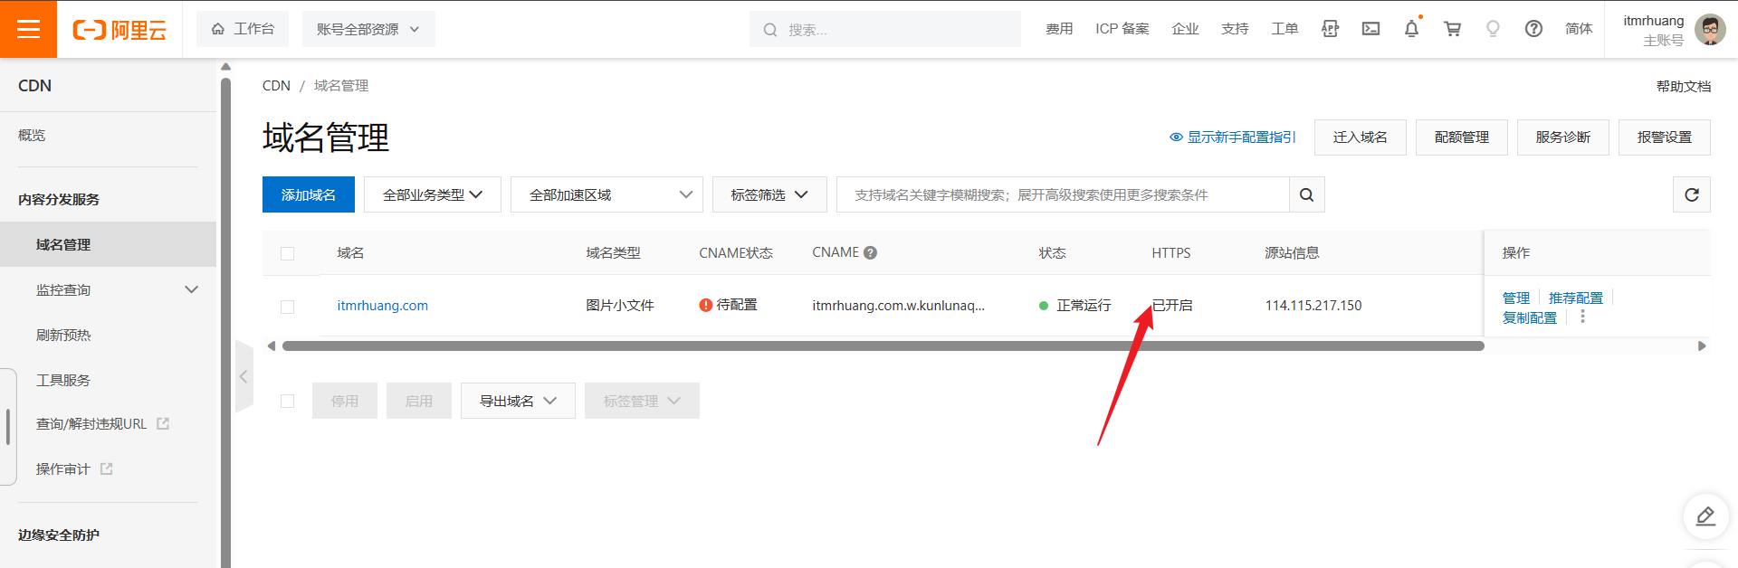
Task: Collapse the left sidebar with the arrow handle
Action: tap(243, 376)
